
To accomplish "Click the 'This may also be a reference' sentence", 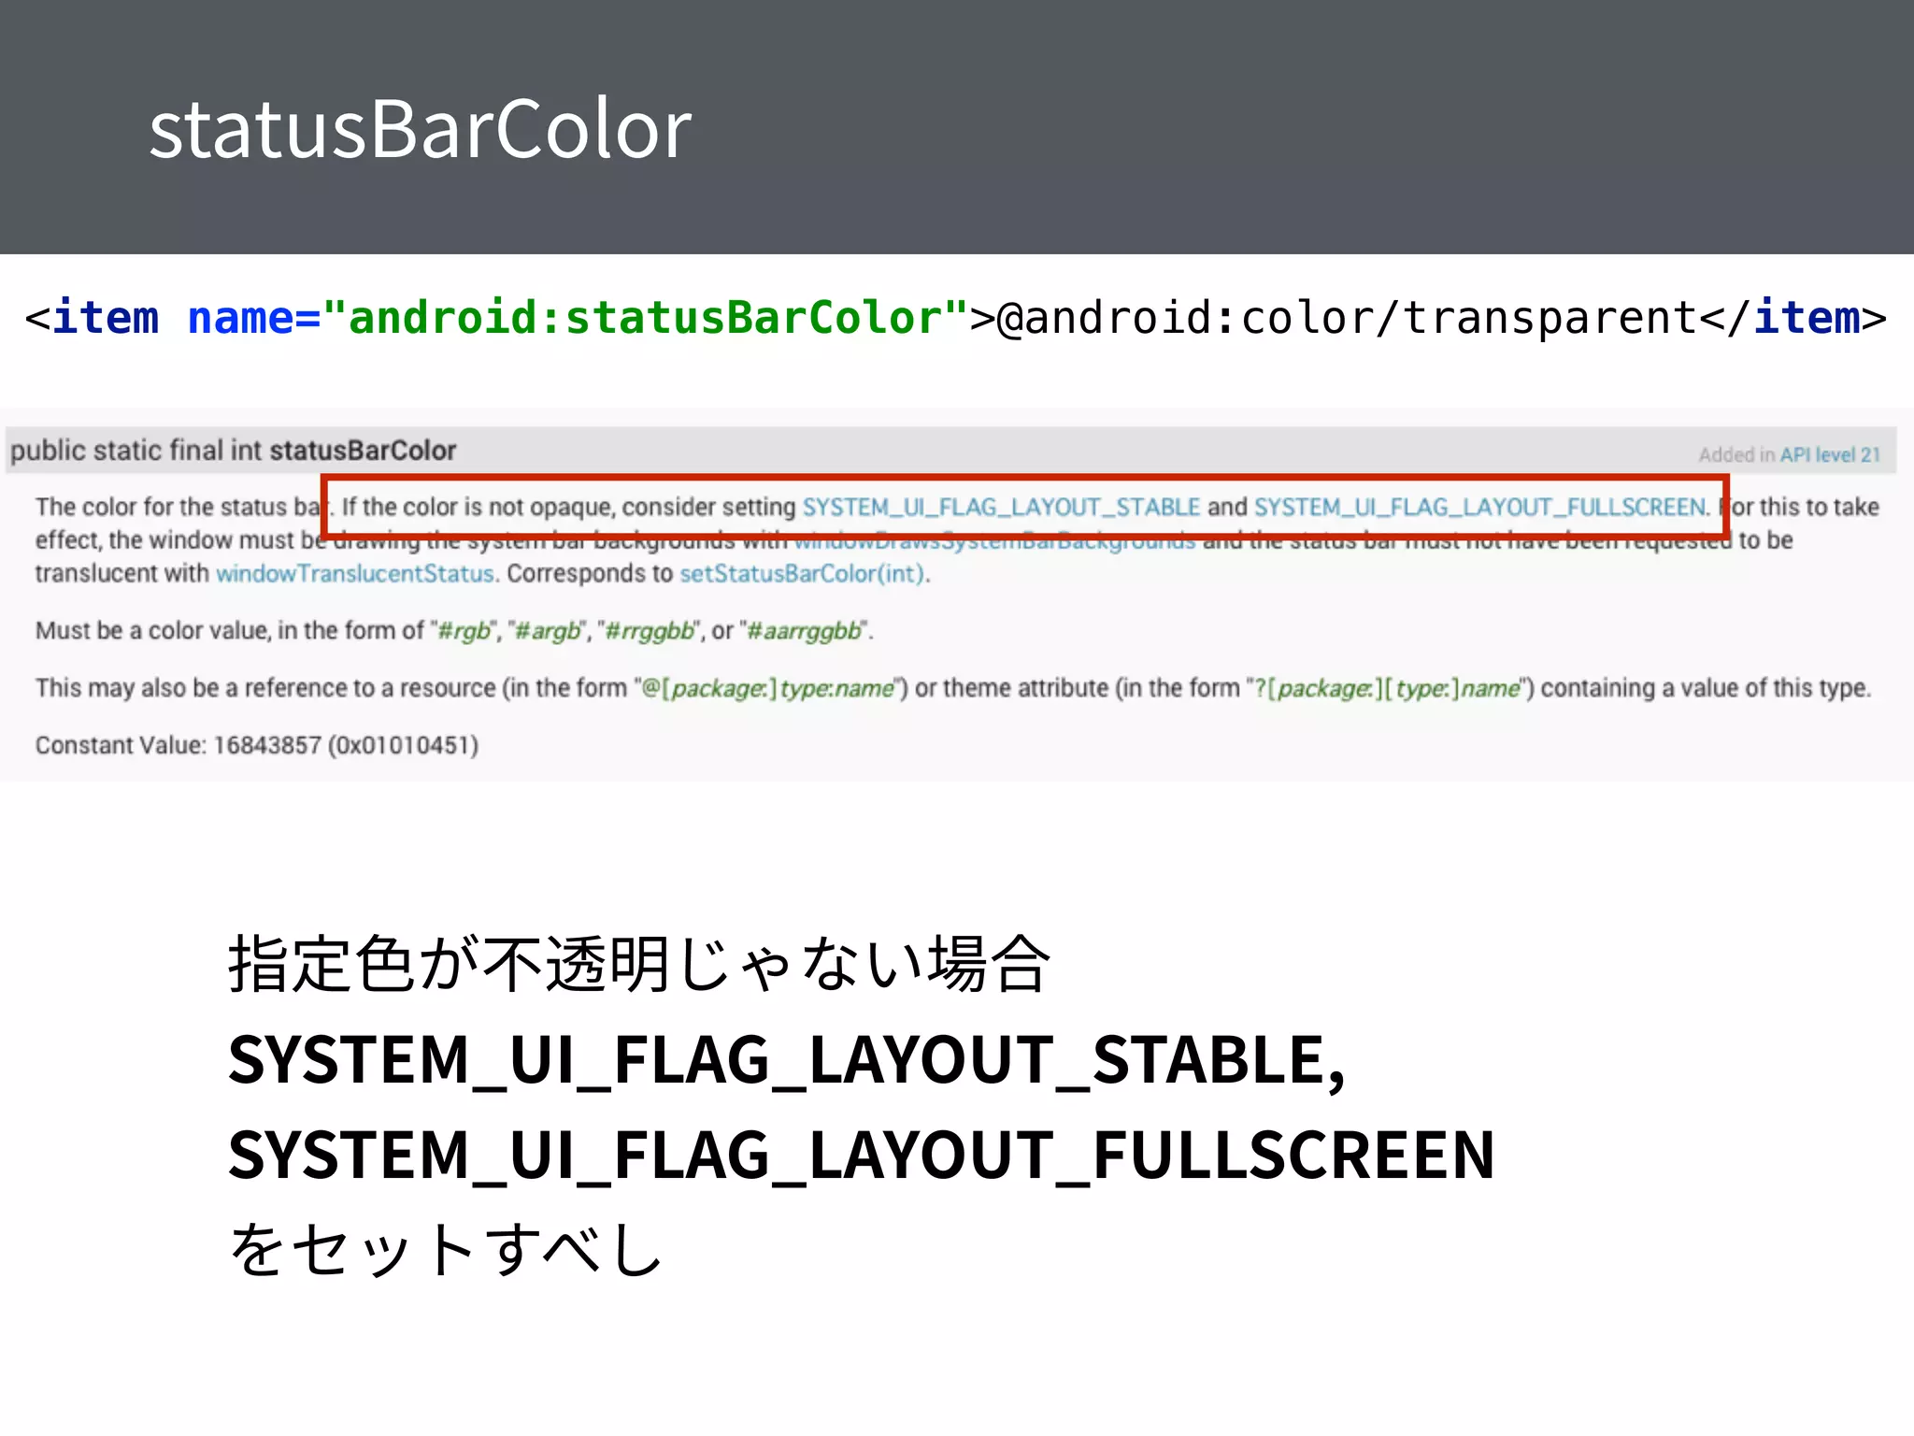I will pyautogui.click(x=953, y=688).
